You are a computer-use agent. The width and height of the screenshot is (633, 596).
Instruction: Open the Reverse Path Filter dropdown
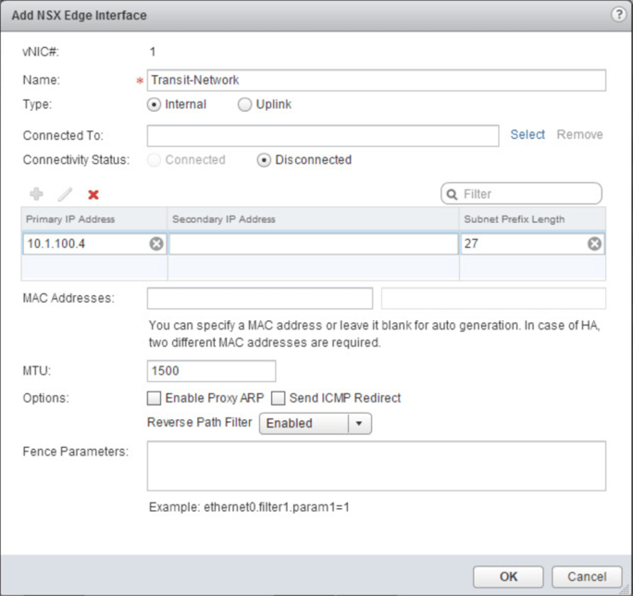point(358,423)
